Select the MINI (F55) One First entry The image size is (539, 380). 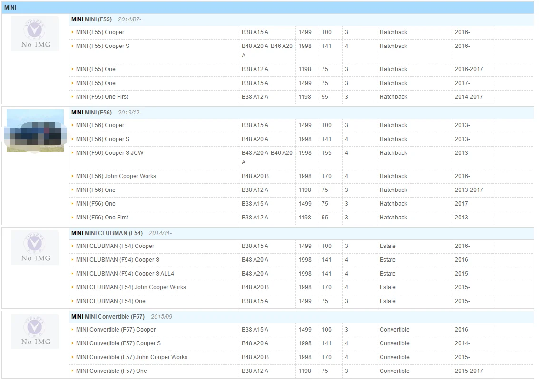102,97
